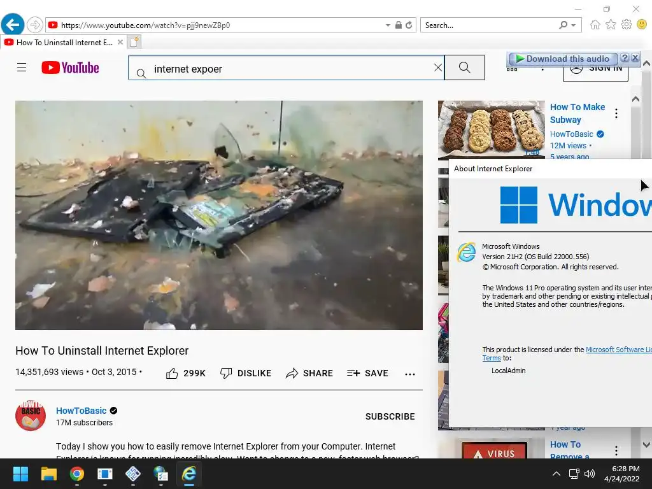Click the SUBSCRIBE button
This screenshot has height=489, width=652.
pos(390,416)
